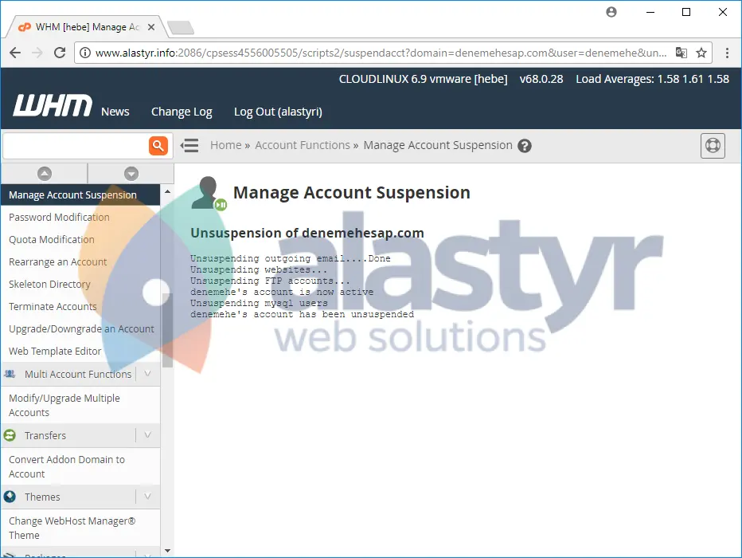Select the WHM Manage Account tab
The height and width of the screenshot is (558, 742).
[87, 27]
